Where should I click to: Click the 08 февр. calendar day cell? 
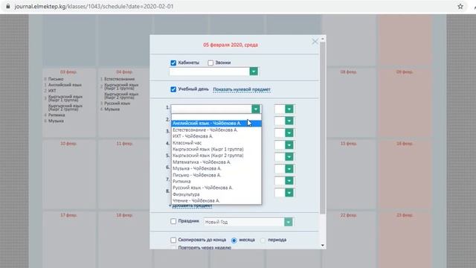[349, 103]
